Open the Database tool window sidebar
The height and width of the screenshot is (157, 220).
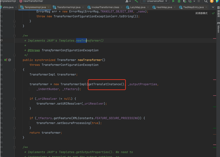[x=218, y=12]
